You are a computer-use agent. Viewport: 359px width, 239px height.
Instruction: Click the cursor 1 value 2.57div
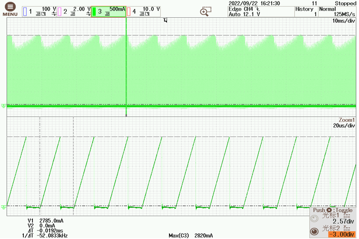pos(343,221)
